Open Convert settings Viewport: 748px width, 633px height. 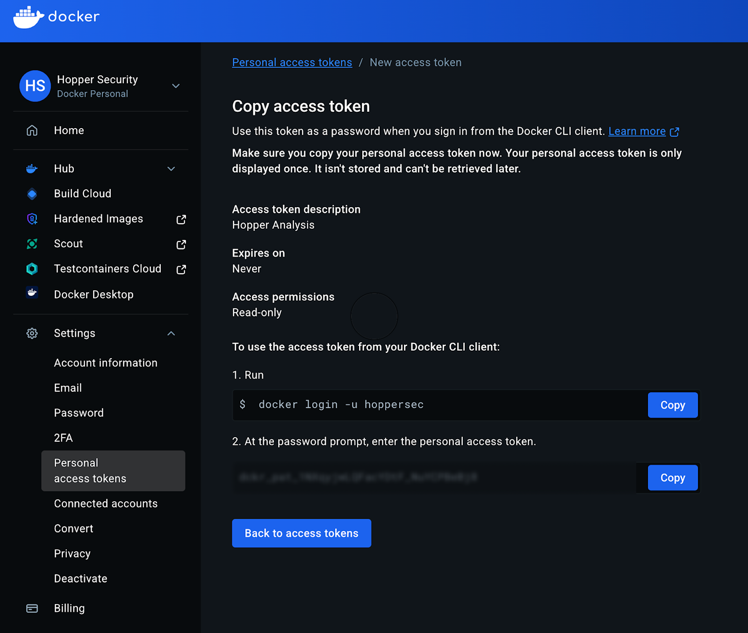(74, 529)
